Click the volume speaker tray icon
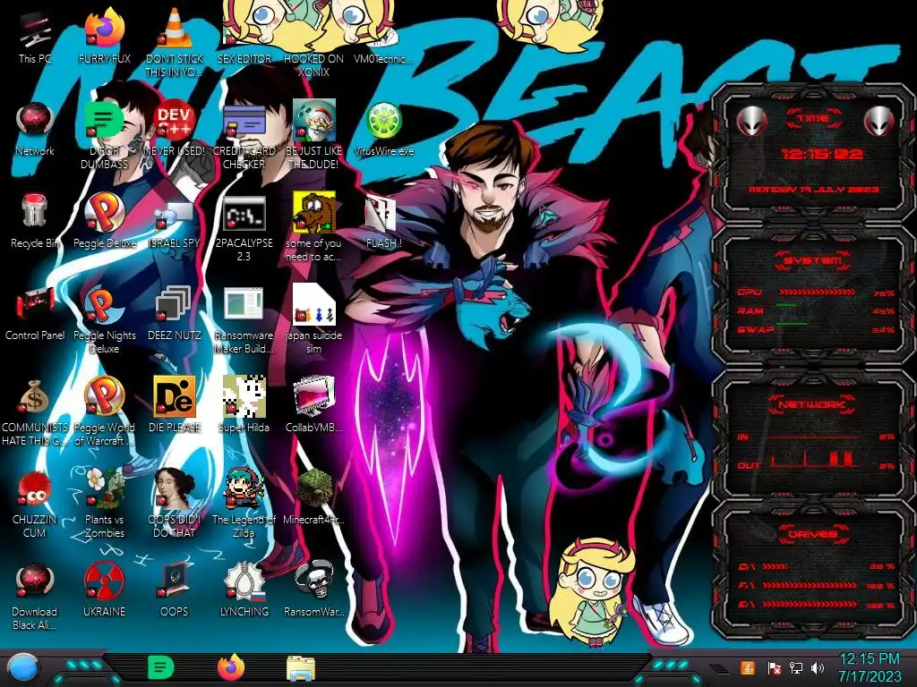Screen dimensions: 917x687 coord(818,667)
